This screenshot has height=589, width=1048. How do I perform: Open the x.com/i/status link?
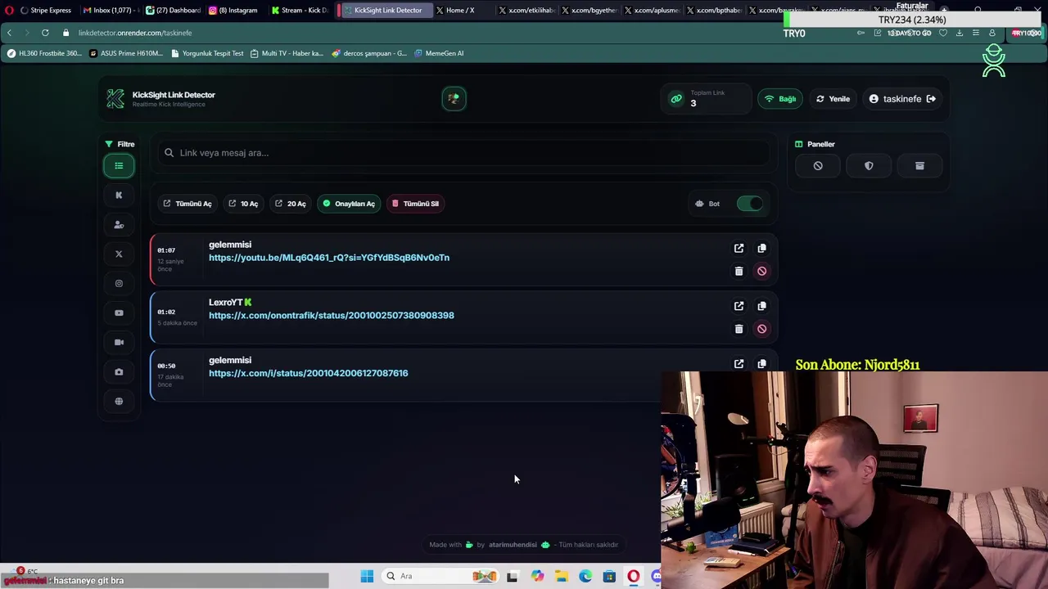pos(309,373)
